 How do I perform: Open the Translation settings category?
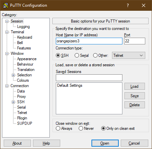point(26,70)
